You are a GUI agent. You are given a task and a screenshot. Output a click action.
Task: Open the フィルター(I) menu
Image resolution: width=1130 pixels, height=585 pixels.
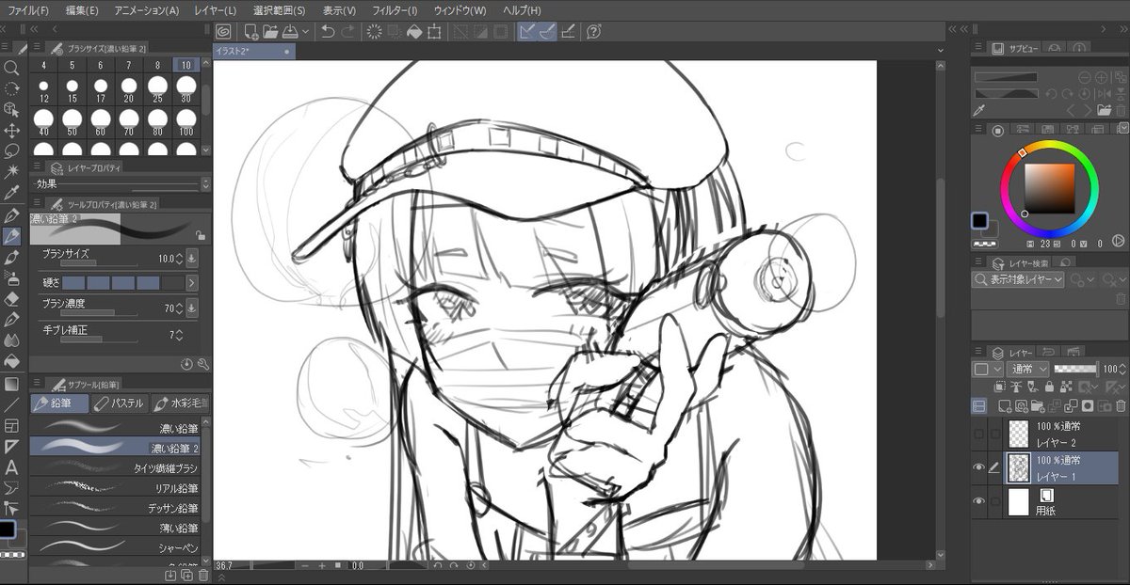(395, 10)
